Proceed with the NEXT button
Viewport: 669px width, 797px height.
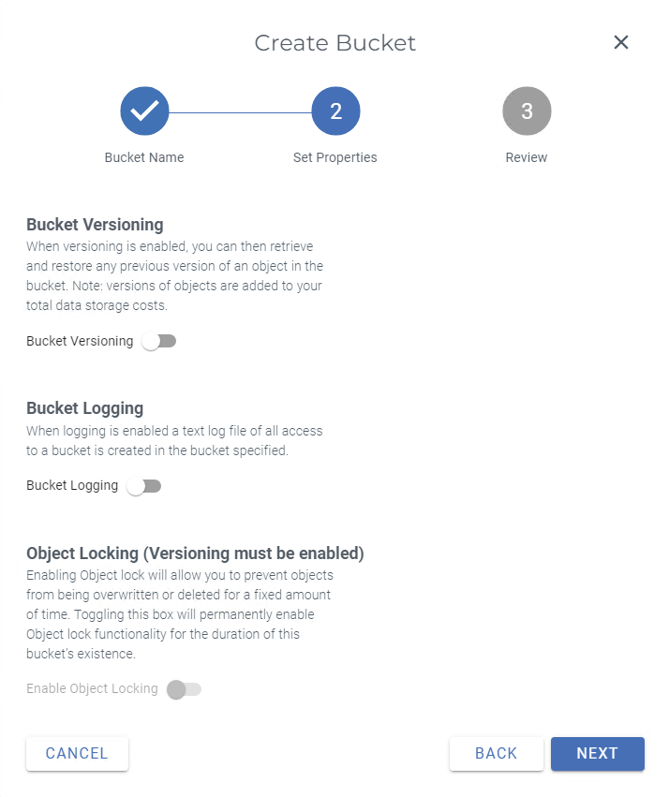click(x=597, y=753)
